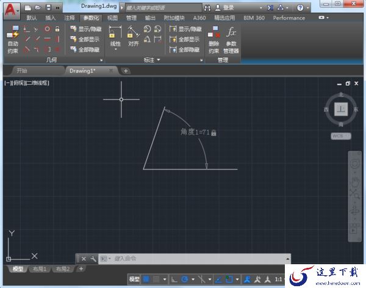
Task: Select the Angular dimensional constraint icon
Action: pyautogui.click(x=147, y=39)
